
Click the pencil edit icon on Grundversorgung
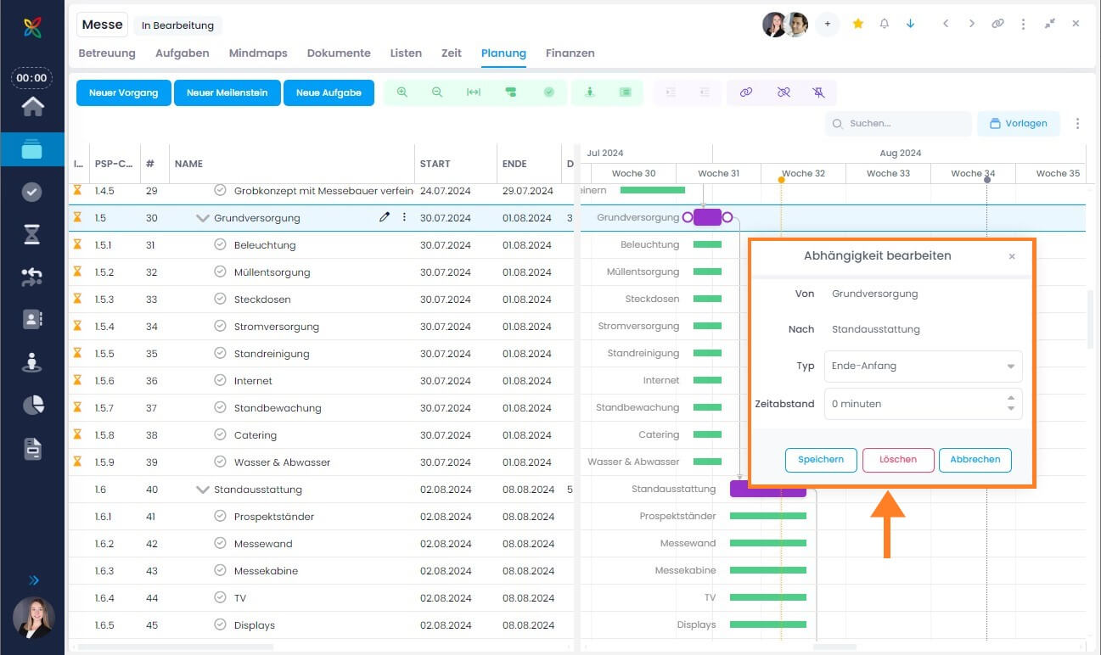[385, 217]
